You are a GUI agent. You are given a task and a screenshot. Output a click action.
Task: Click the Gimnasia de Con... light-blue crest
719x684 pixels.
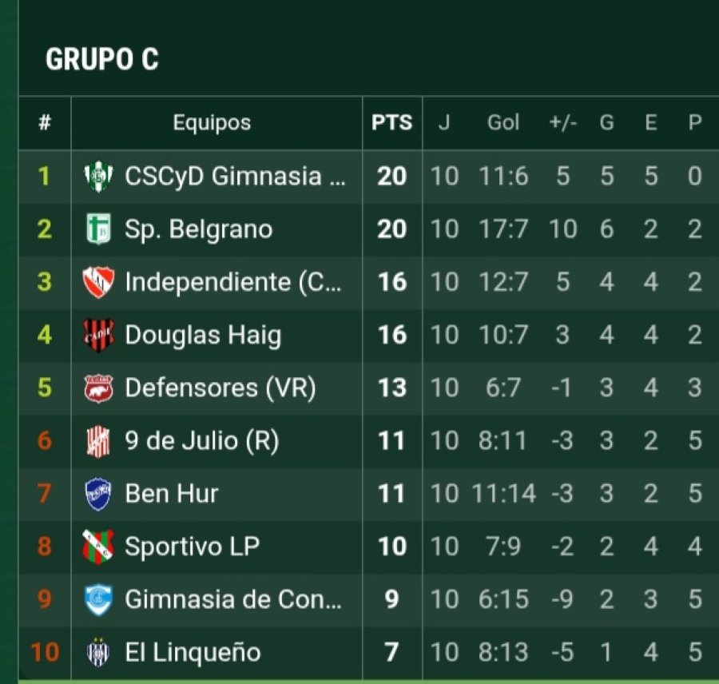pos(98,599)
